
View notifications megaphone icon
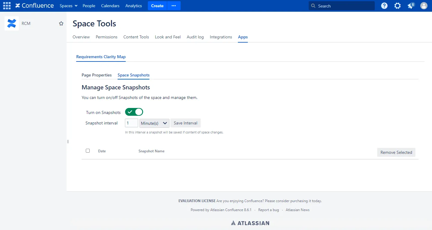[411, 6]
